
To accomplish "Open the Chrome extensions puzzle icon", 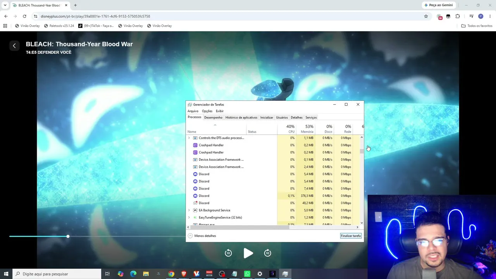I will pos(458,16).
